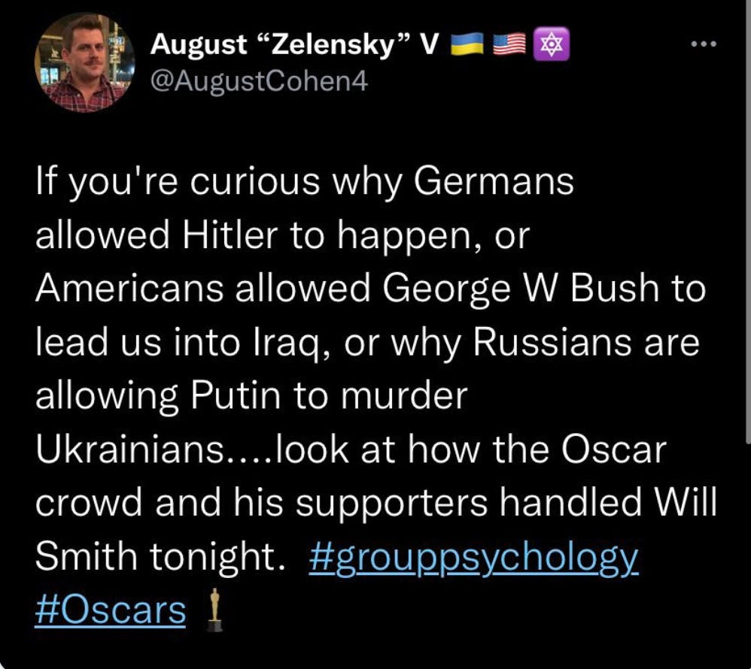Open the author's profile picture
The image size is (751, 669).
pos(84,62)
